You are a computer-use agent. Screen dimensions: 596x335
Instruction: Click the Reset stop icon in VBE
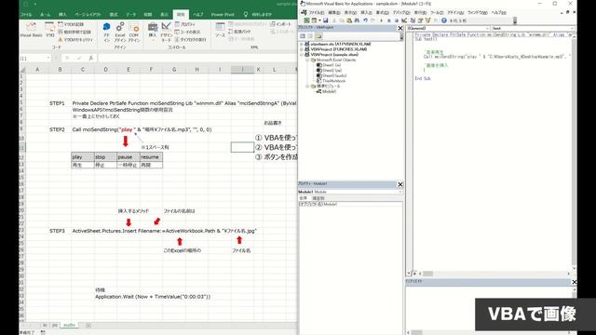pos(396,20)
